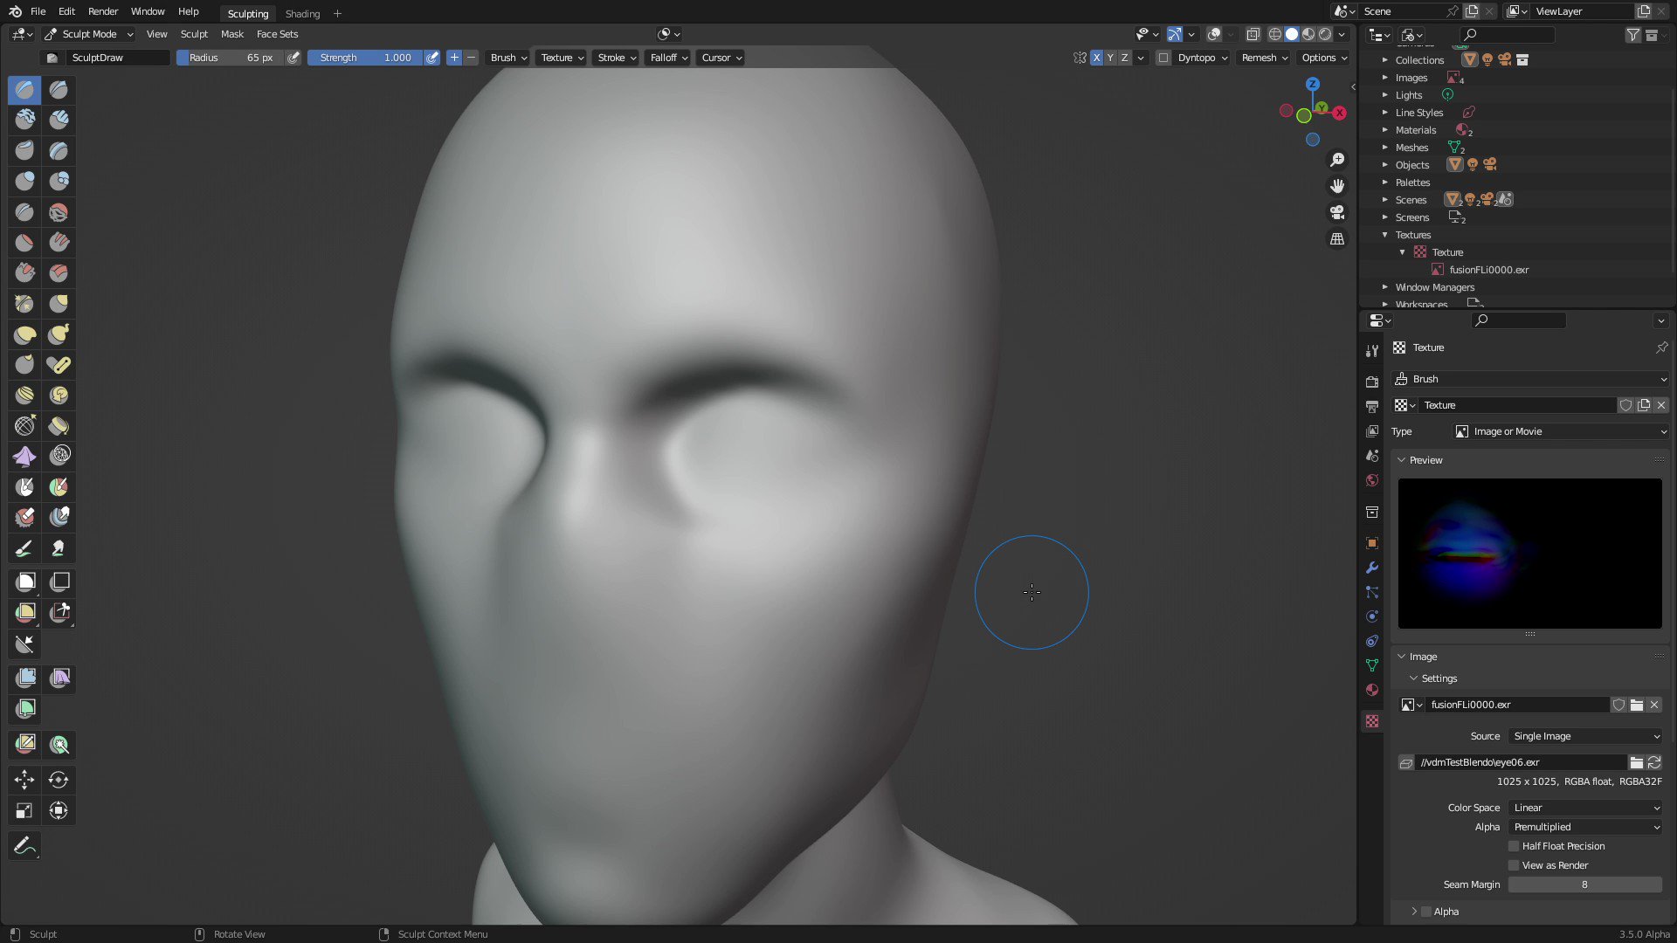Open the Options dropdown
Image resolution: width=1677 pixels, height=943 pixels.
(1324, 58)
